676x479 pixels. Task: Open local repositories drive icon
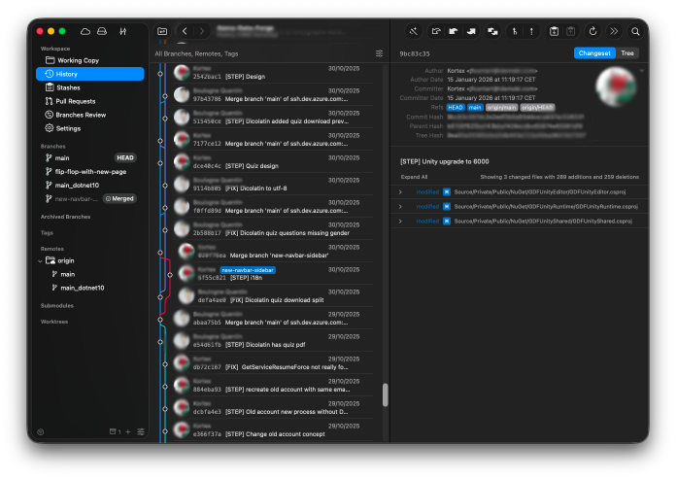(x=102, y=31)
